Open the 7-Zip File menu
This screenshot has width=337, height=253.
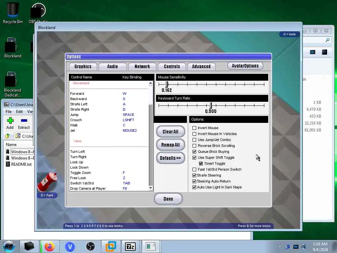coord(9,111)
